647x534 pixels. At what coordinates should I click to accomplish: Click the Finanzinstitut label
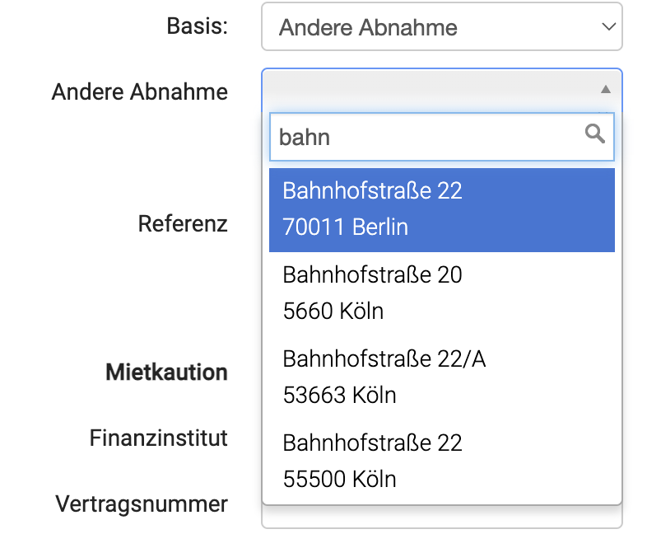158,438
